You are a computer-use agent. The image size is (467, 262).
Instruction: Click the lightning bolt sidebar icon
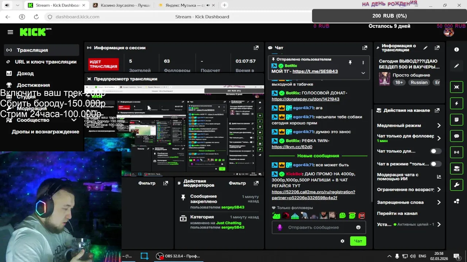(x=456, y=103)
